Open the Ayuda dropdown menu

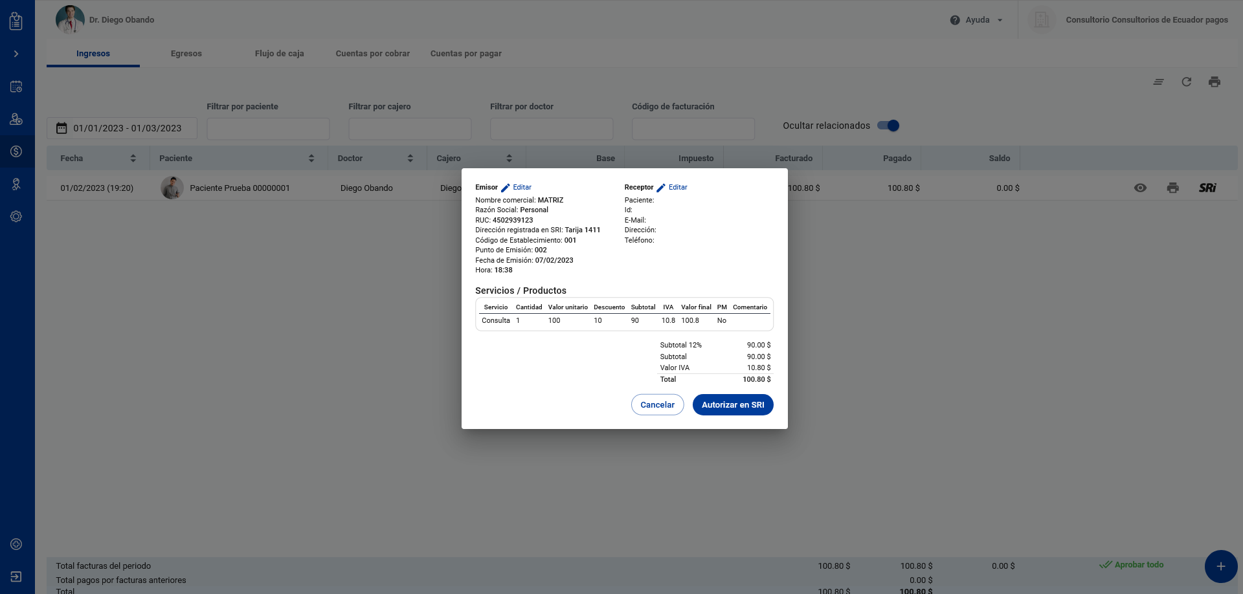977,20
